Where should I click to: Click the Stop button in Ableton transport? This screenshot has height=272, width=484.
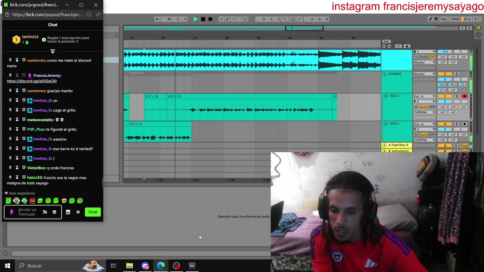pos(203,19)
